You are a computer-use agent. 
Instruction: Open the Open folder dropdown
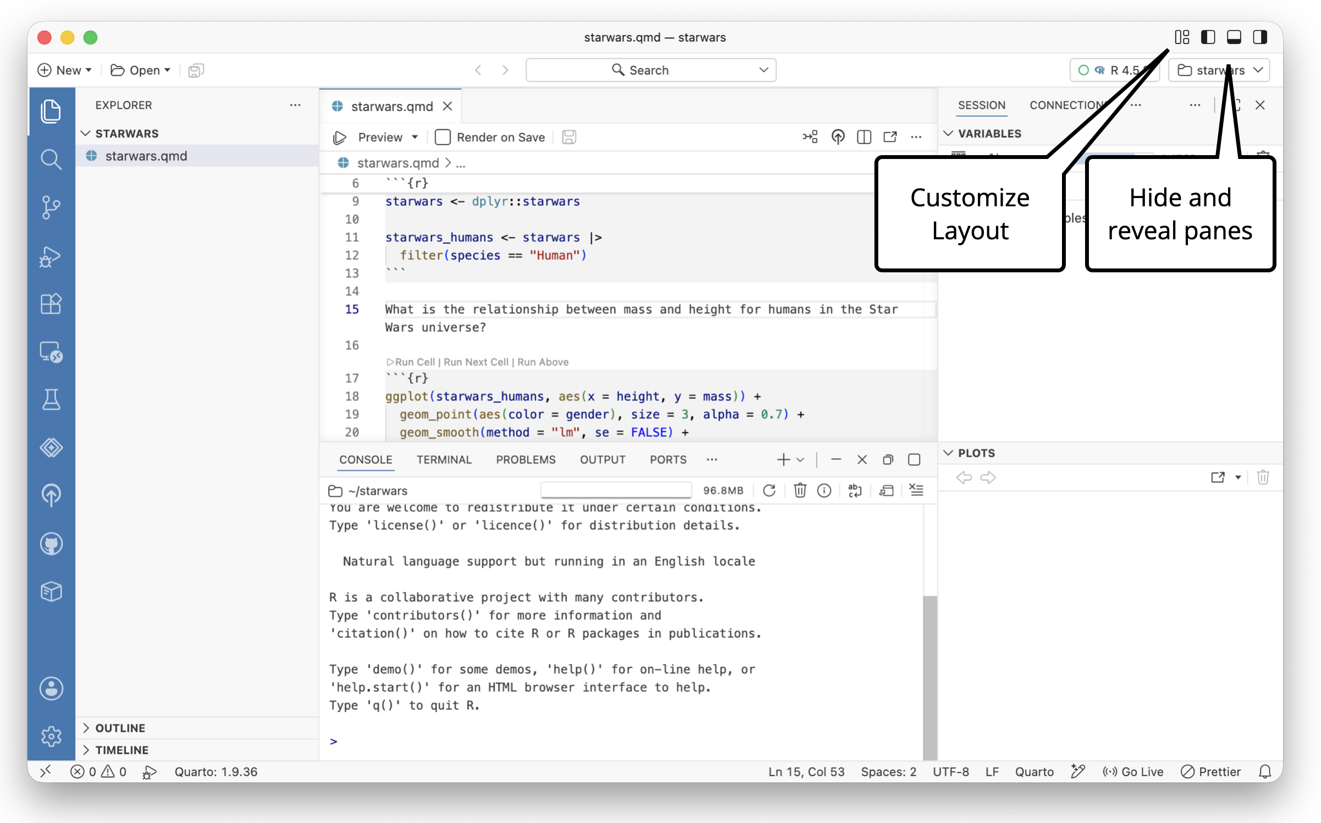[140, 70]
